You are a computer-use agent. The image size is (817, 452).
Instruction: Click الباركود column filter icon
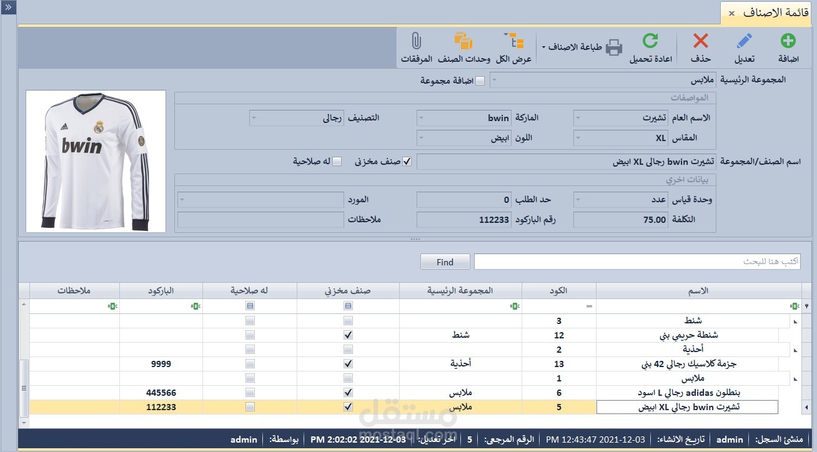pyautogui.click(x=195, y=306)
